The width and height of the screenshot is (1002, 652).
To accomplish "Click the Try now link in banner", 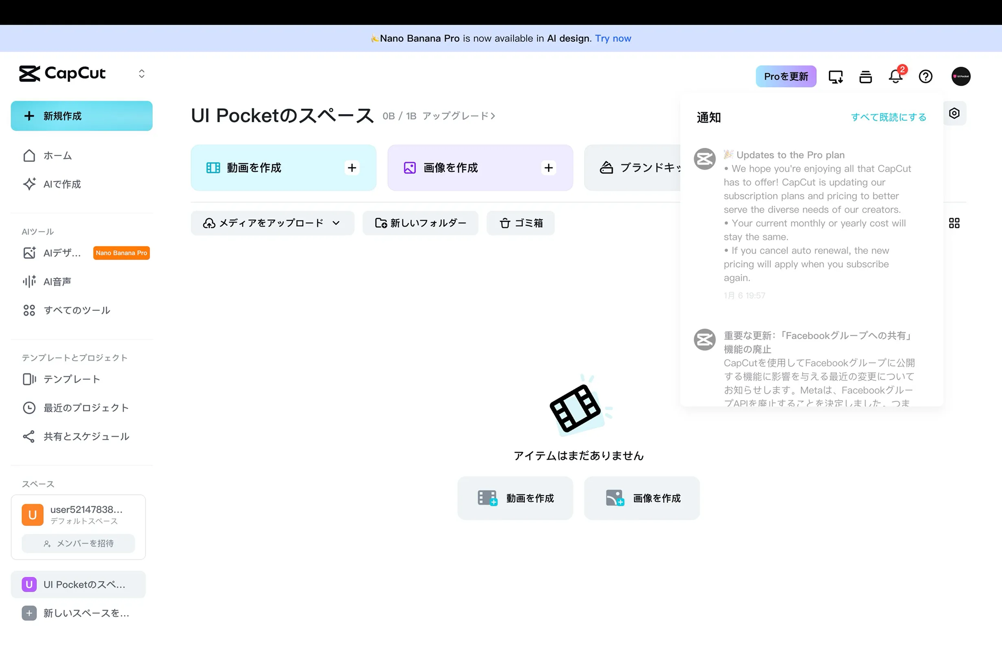I will coord(613,38).
